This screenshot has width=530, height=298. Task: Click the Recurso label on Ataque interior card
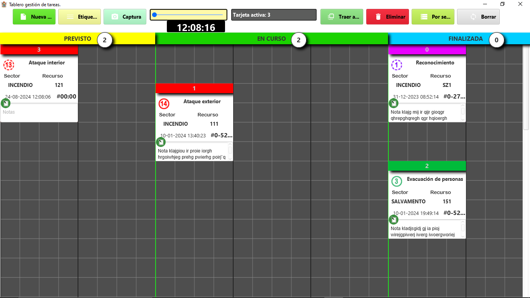pos(52,76)
